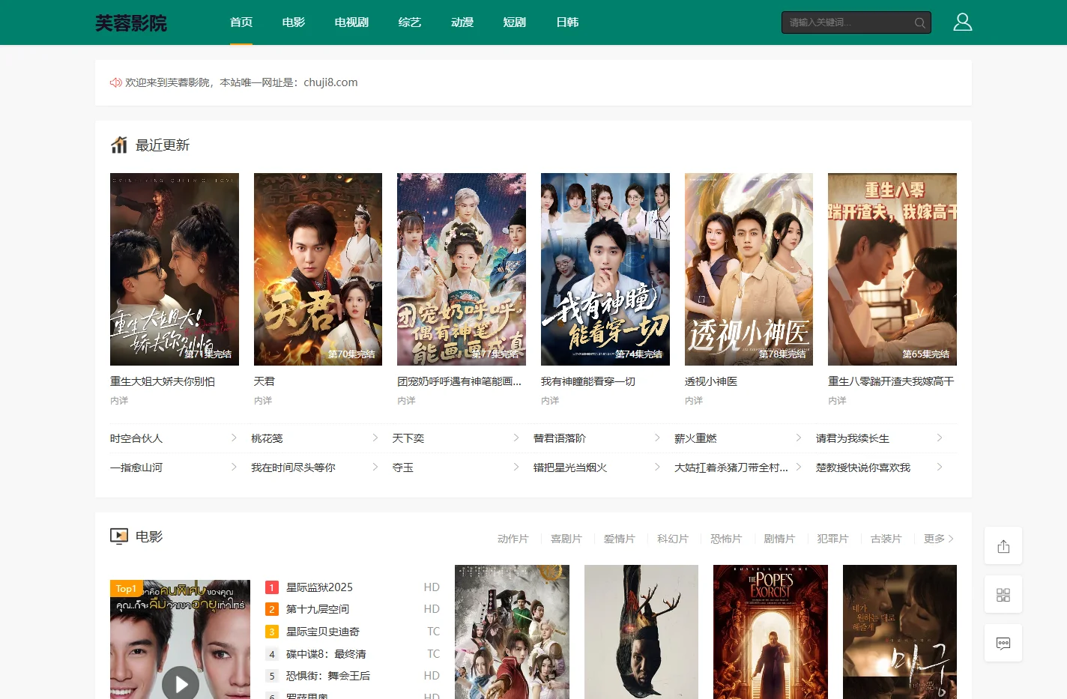Open 大姑扛着杀猪刀带全村 link
The height and width of the screenshot is (699, 1067).
pos(731,467)
